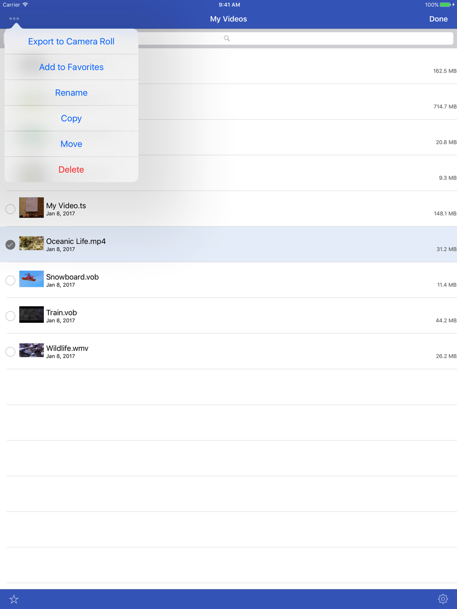Viewport: 457px width, 609px height.
Task: Uncheck the Oceanic Life.mp4 checkbox
Action: (x=10, y=245)
